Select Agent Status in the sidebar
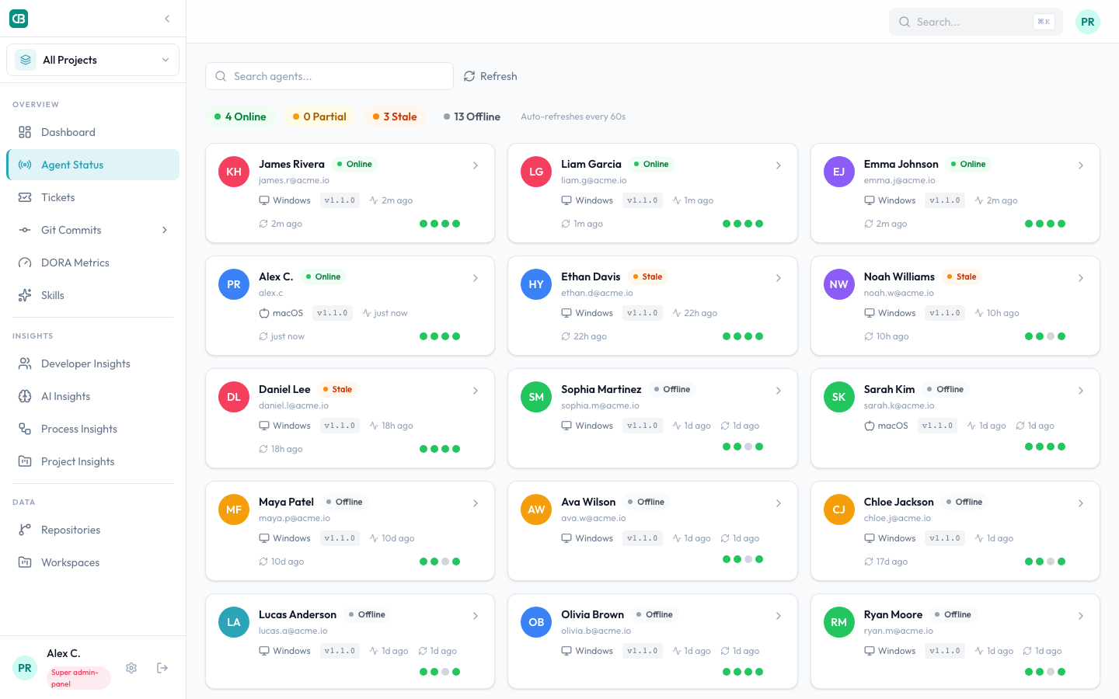This screenshot has width=1119, height=699. point(93,165)
